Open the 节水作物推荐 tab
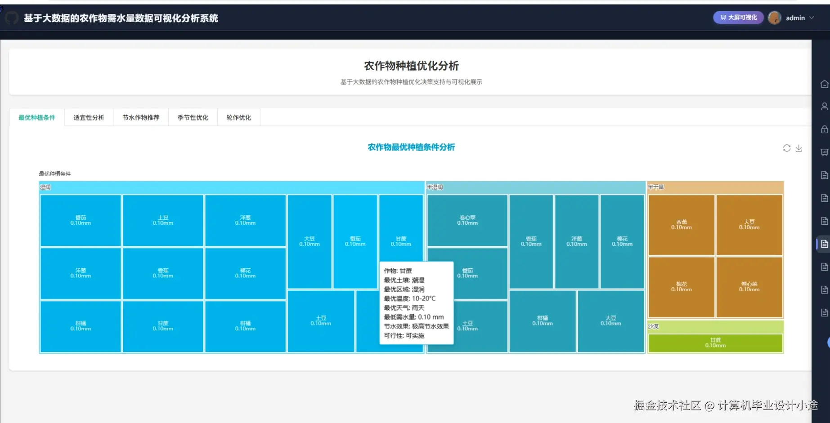This screenshot has height=423, width=830. click(141, 117)
